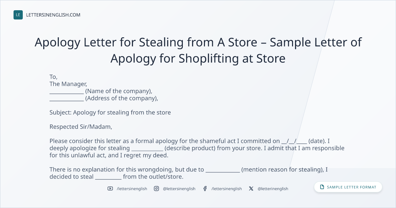Open the LETTERSINENGLISH.COM site link
396x208 pixels.
[x=53, y=15]
